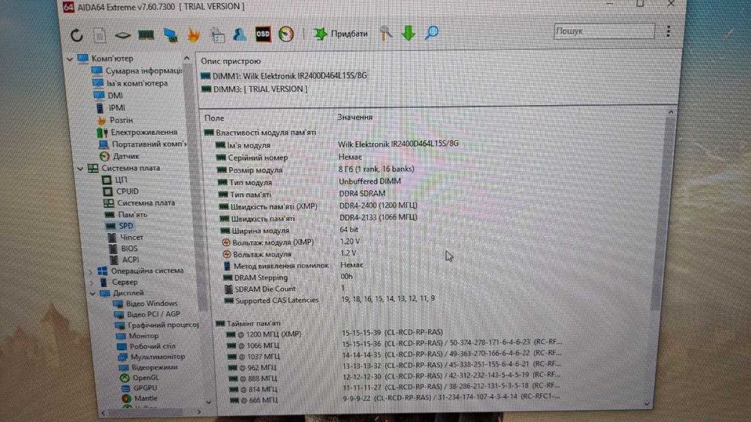Click the network computers toolbar icon
The height and width of the screenshot is (422, 751).
pyautogui.click(x=170, y=34)
